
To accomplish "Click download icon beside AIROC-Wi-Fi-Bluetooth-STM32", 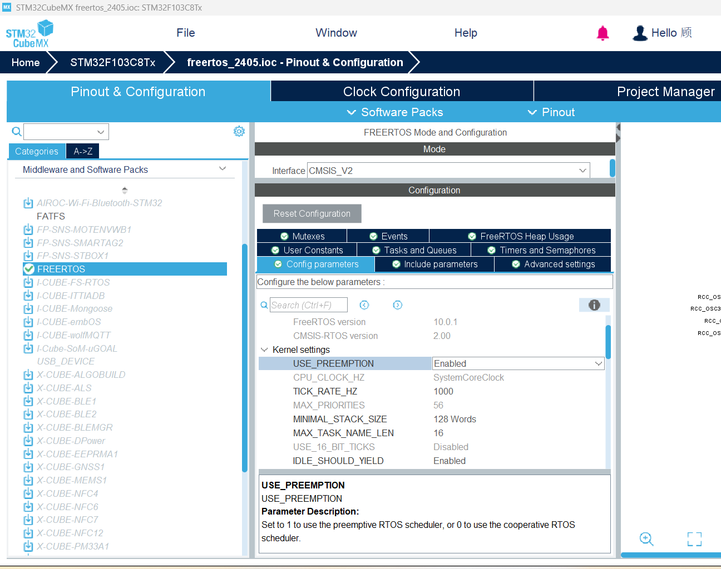I will pyautogui.click(x=28, y=203).
